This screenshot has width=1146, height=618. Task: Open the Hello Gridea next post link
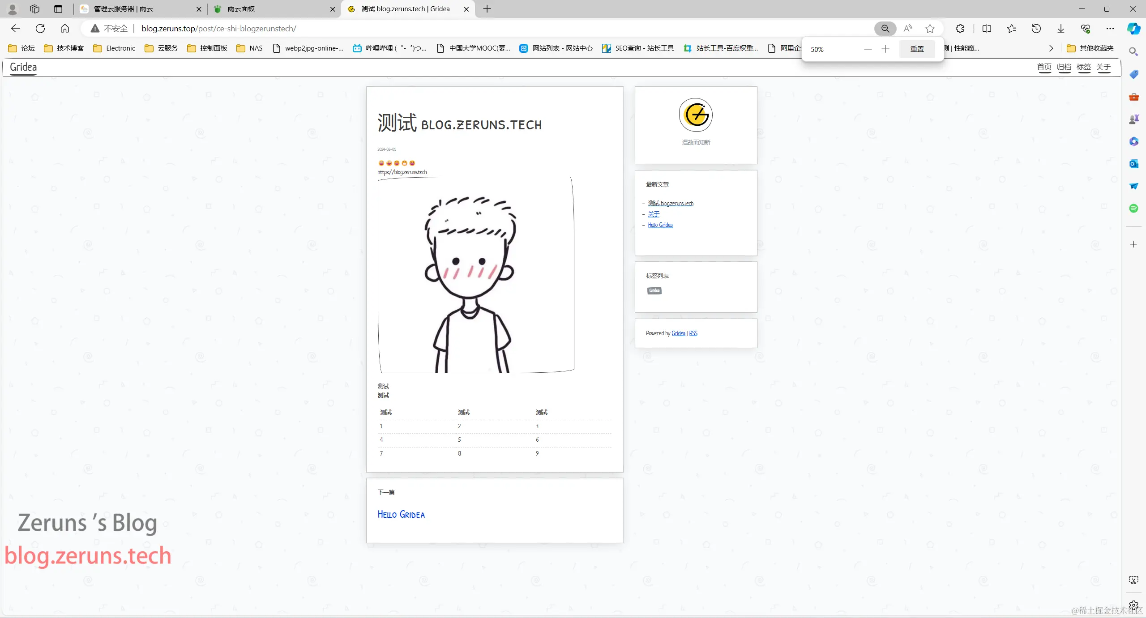pyautogui.click(x=401, y=515)
